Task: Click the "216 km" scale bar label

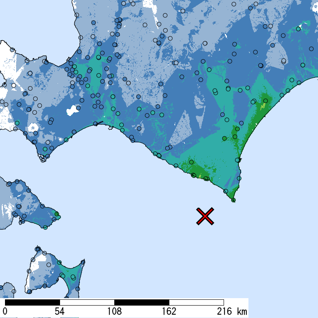Action: pyautogui.click(x=232, y=311)
